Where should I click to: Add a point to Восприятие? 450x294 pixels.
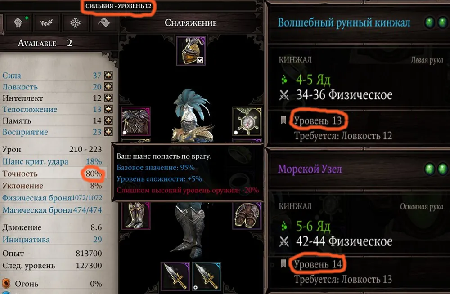point(108,132)
